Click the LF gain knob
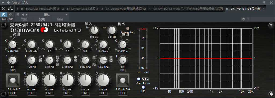This screenshot has height=98, width=275. (32, 80)
